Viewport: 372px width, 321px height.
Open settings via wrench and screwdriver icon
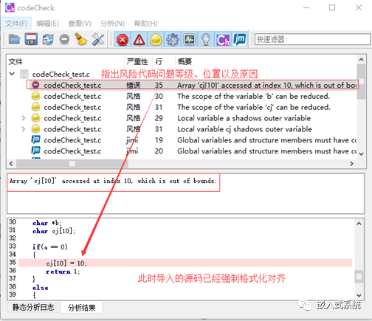(98, 39)
